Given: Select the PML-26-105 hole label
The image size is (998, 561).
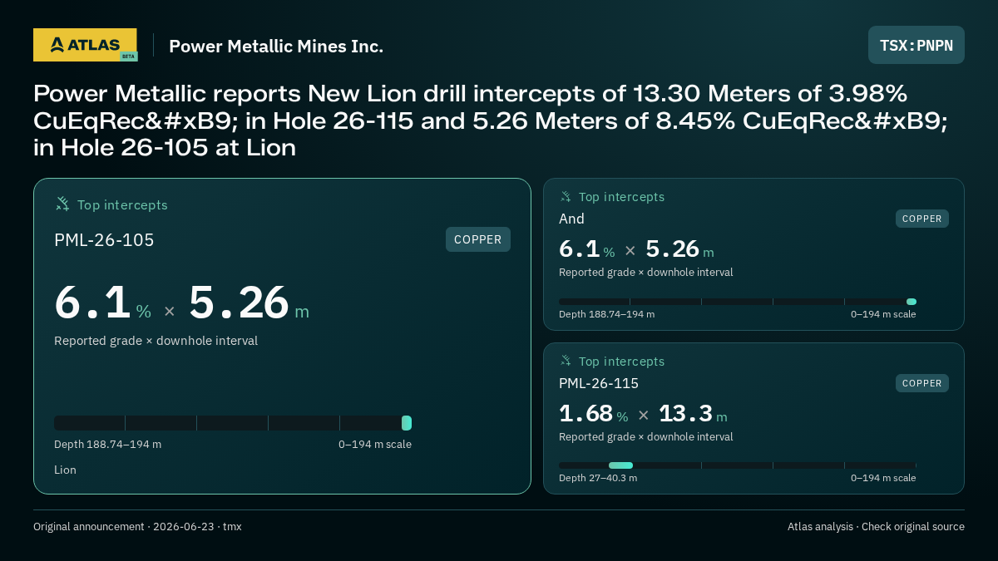Looking at the screenshot, I should [104, 240].
